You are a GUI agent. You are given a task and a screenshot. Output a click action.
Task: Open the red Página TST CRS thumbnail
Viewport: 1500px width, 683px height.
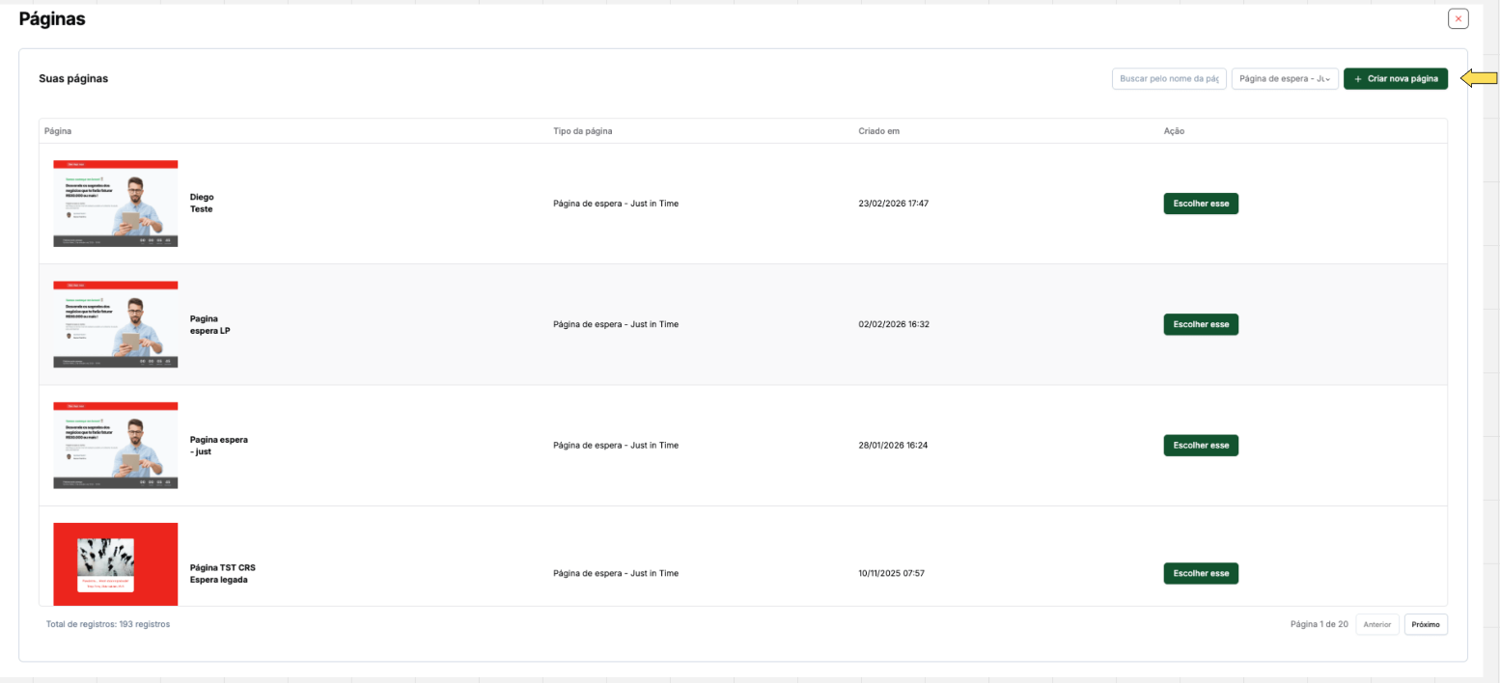116,564
